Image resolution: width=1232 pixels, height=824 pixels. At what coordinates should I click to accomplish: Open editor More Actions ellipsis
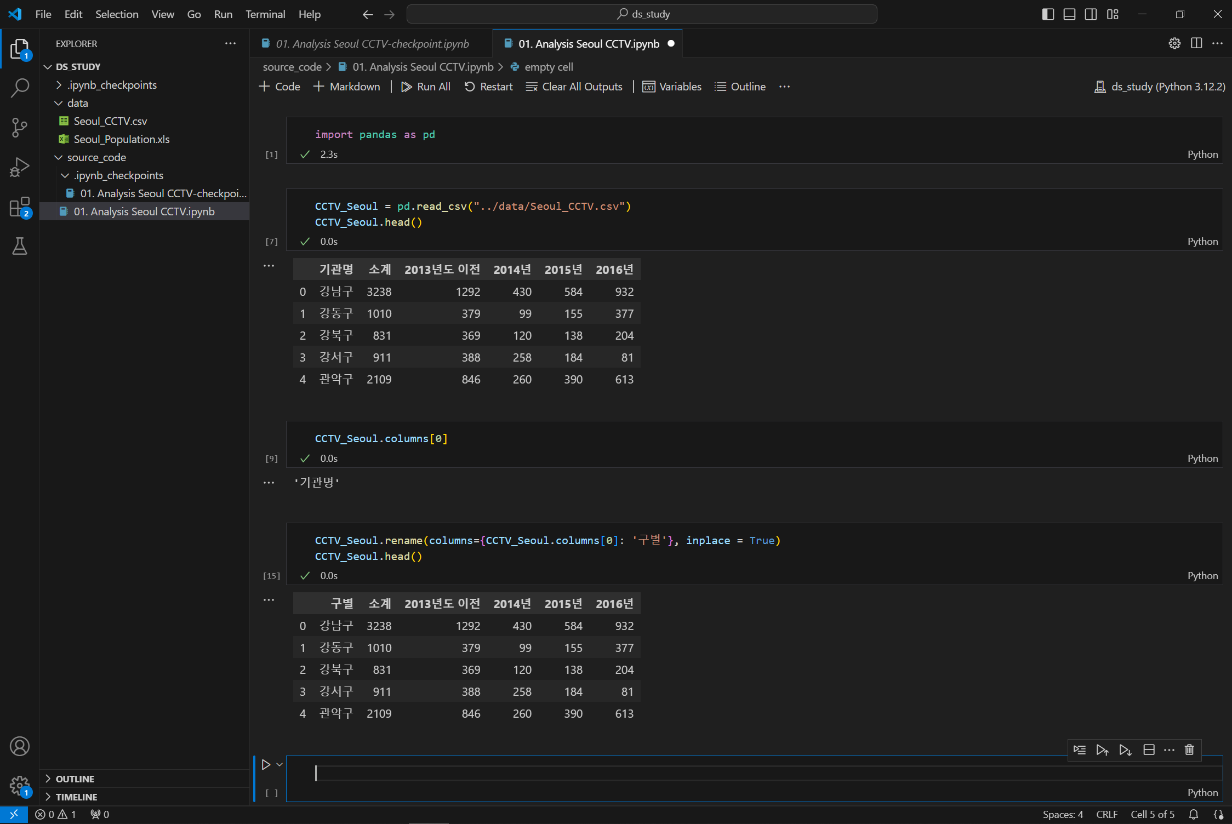click(x=1217, y=43)
